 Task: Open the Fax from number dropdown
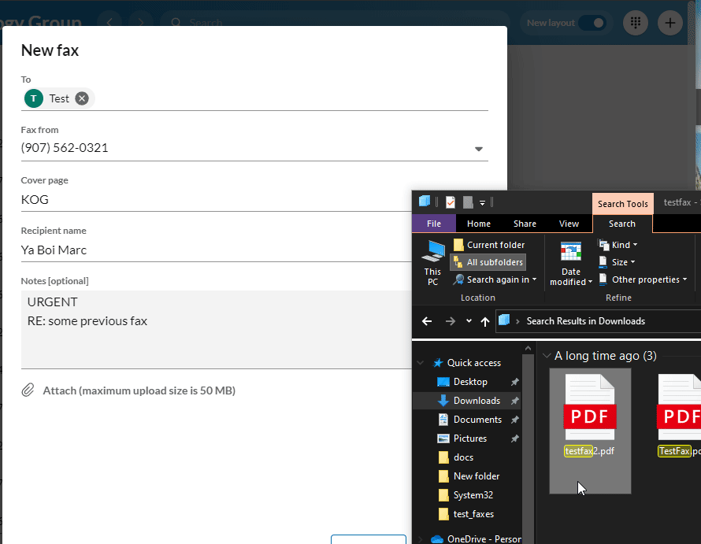point(478,149)
